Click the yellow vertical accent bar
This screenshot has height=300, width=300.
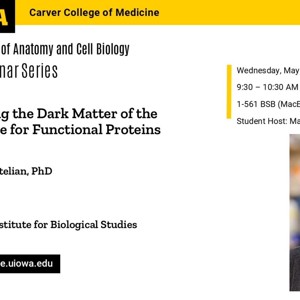click(229, 91)
